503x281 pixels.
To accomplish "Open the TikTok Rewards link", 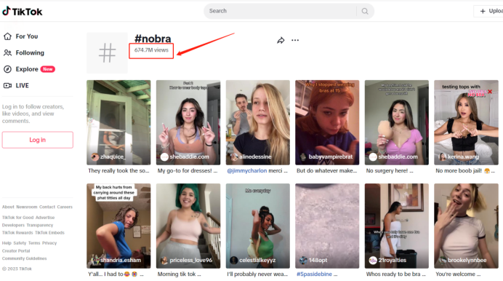I will 17,232.
